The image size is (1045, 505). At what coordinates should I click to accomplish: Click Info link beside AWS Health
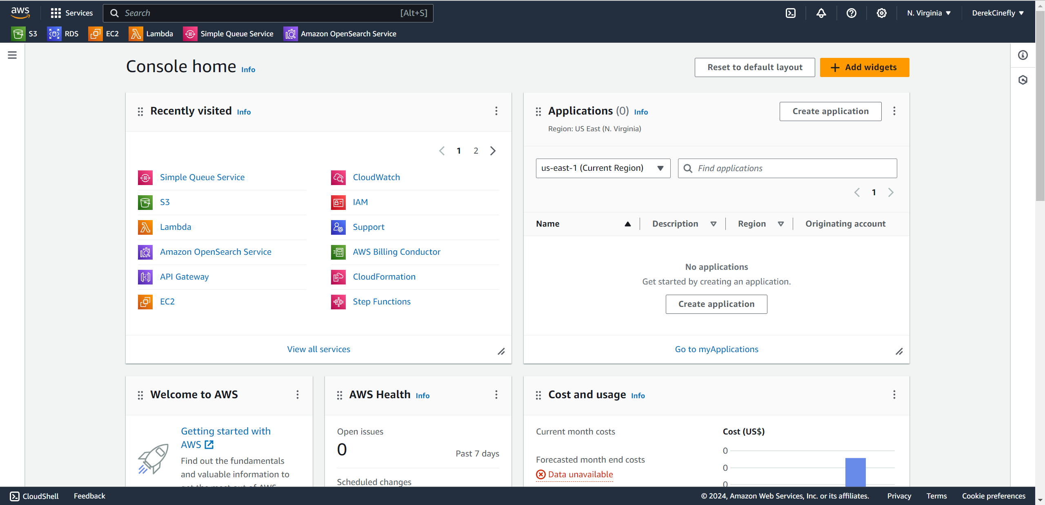[x=422, y=396]
